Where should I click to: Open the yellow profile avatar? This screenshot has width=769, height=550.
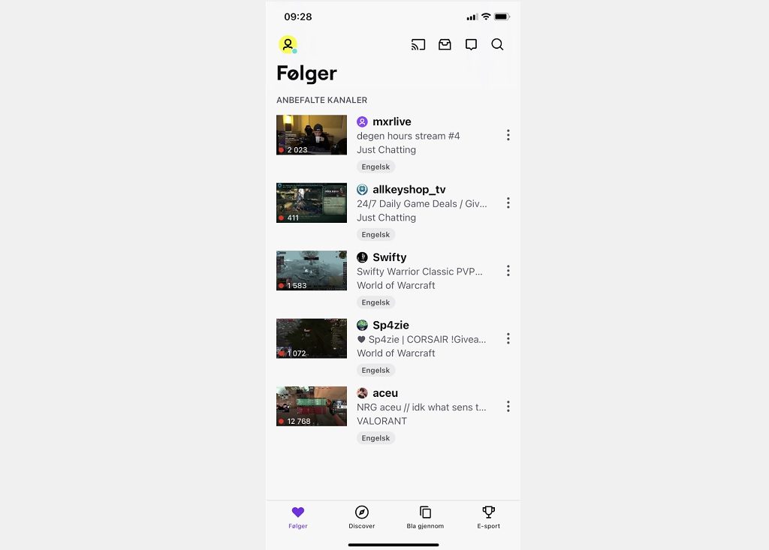click(x=288, y=44)
